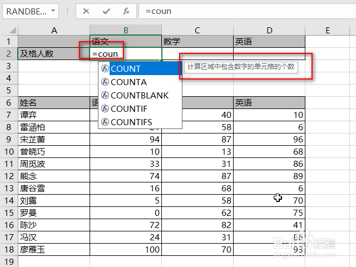
Task: Click the 及格人数 cell
Action: click(54, 54)
